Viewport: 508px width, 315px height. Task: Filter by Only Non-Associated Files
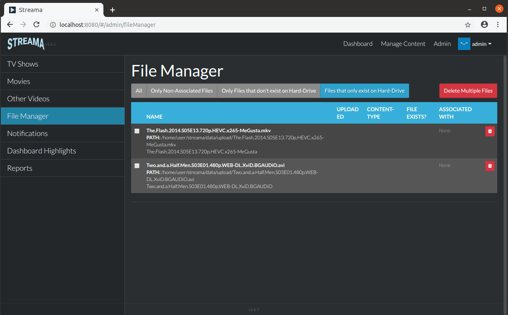click(182, 91)
